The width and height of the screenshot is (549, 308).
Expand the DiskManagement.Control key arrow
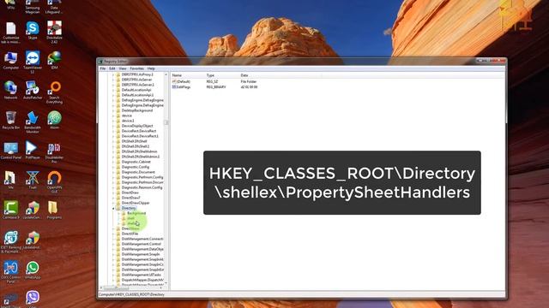pyautogui.click(x=113, y=244)
